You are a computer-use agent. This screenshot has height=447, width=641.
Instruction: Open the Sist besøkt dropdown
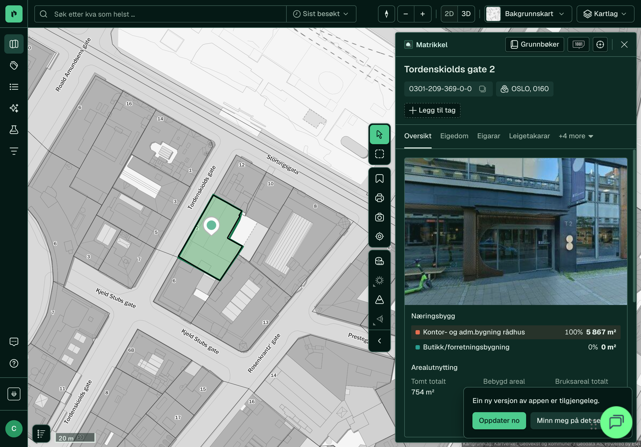pos(321,14)
